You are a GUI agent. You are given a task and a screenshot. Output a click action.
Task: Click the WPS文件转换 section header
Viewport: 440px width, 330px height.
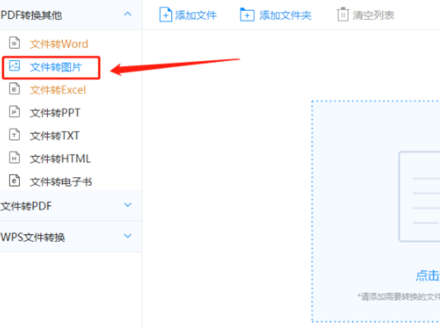click(71, 237)
